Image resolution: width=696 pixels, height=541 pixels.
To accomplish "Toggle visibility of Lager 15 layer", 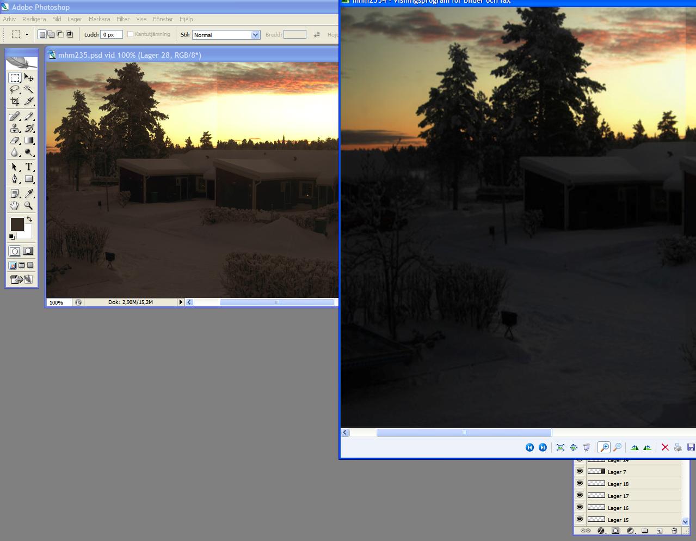I will click(580, 520).
